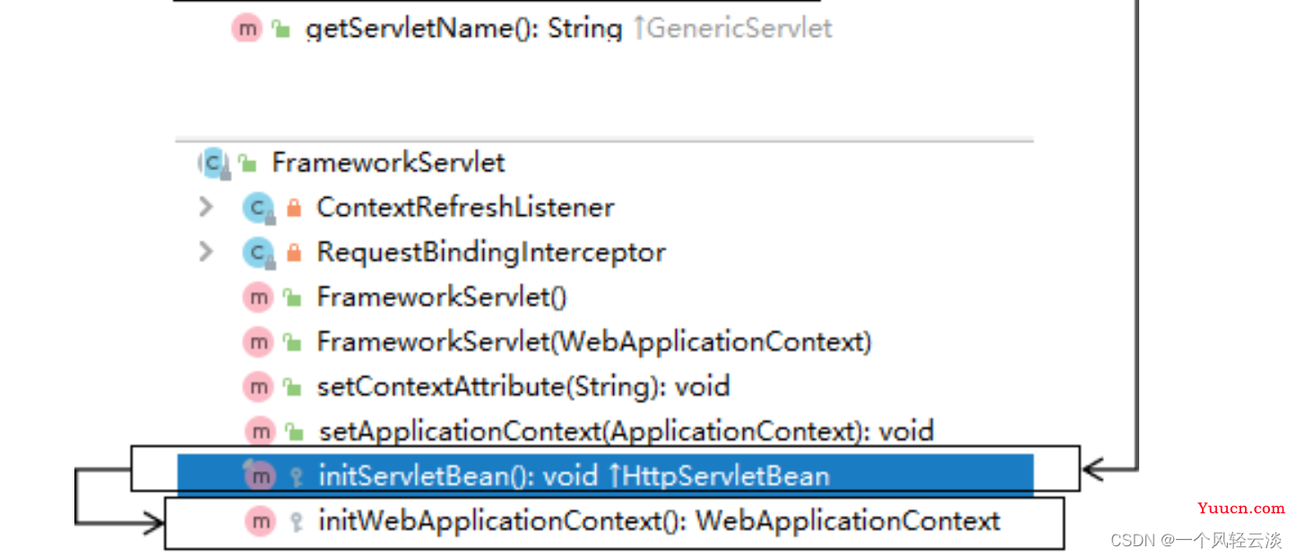
Task: Open the ↑GenericServlet override reference
Action: tap(732, 29)
